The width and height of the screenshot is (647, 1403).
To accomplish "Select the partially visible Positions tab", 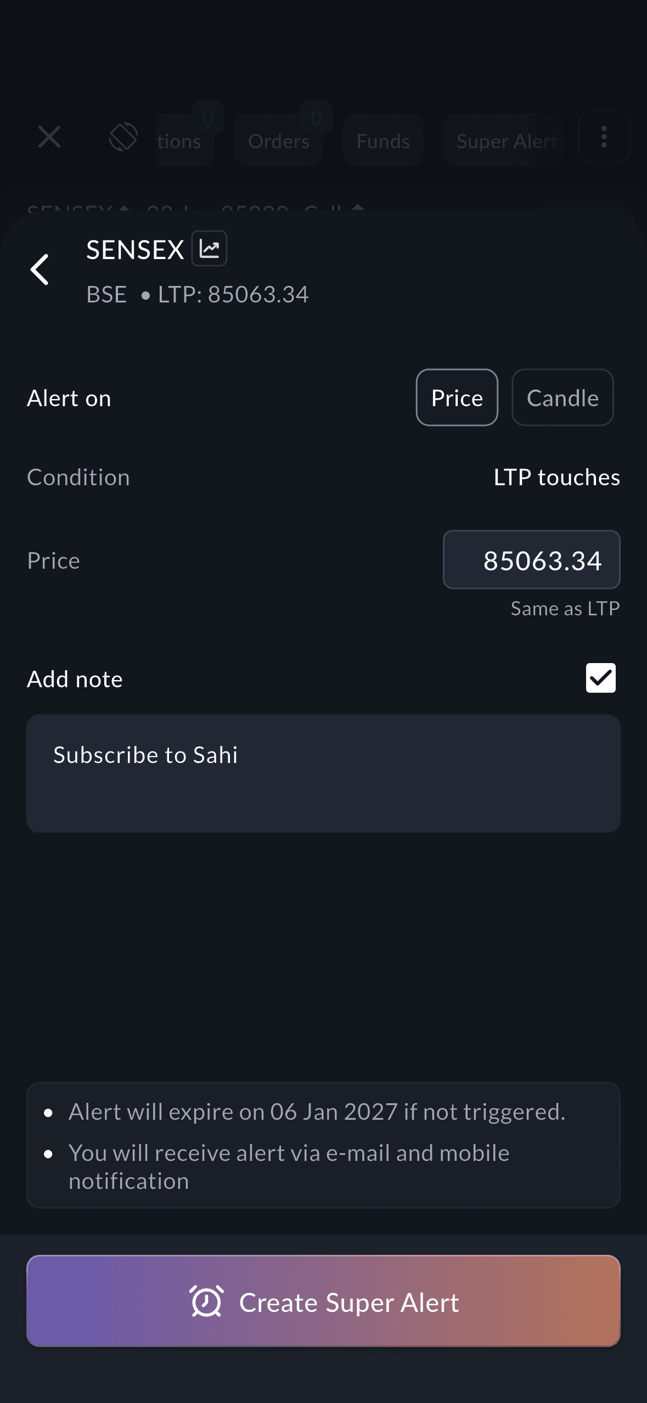I will pyautogui.click(x=181, y=141).
